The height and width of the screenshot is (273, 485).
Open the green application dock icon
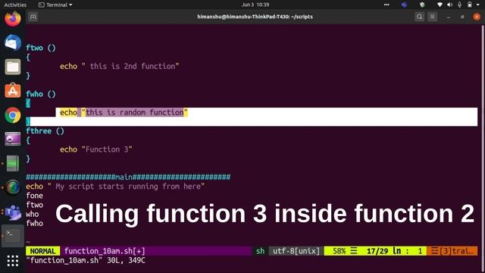[x=13, y=163]
